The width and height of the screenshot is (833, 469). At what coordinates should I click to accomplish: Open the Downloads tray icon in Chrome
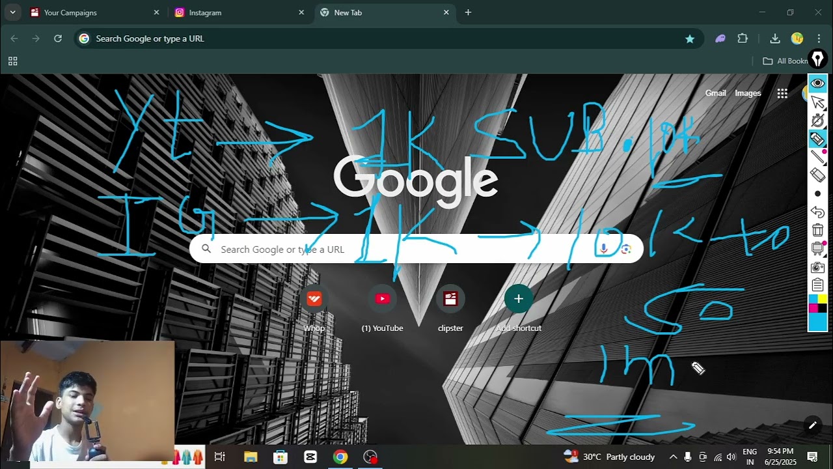tap(774, 38)
